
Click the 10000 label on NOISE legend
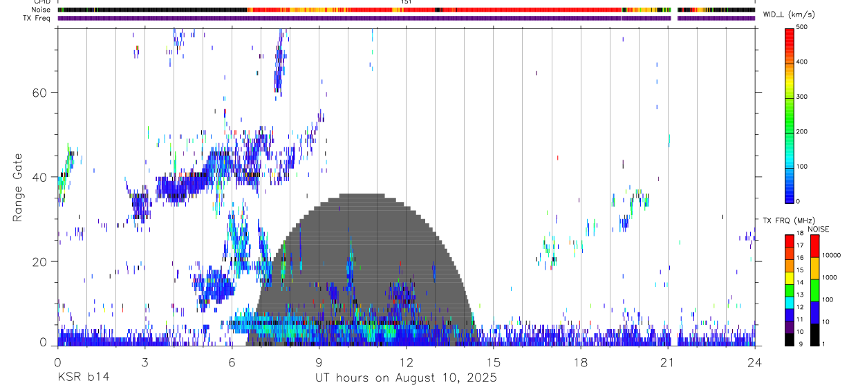point(832,256)
